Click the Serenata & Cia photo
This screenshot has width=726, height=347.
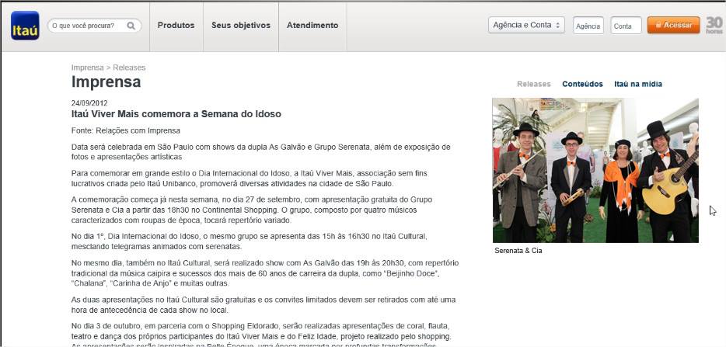pyautogui.click(x=595, y=170)
